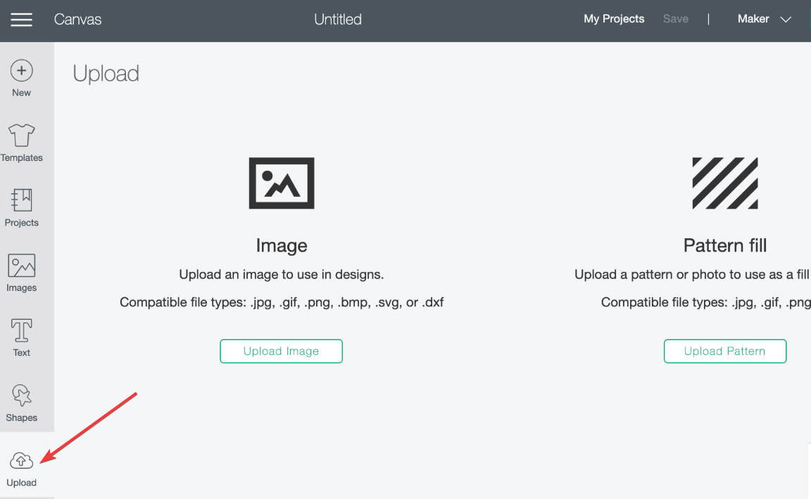Open the hamburger menu
Viewport: 811px width, 499px height.
point(22,20)
